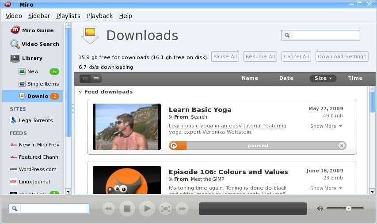Click the large Downloads header icon

[90, 35]
